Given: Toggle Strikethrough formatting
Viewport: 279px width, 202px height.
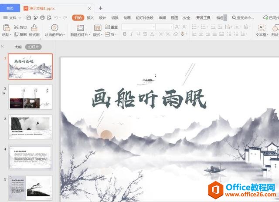Looking at the screenshot, I should tap(145, 34).
